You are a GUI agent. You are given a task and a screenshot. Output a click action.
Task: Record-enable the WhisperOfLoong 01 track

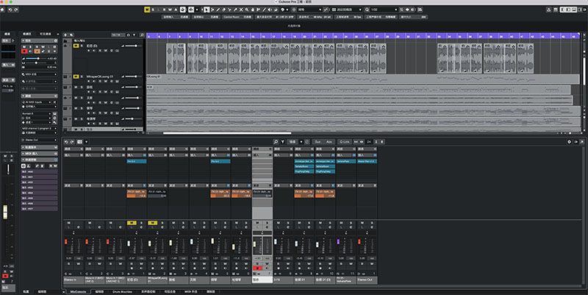point(89,82)
